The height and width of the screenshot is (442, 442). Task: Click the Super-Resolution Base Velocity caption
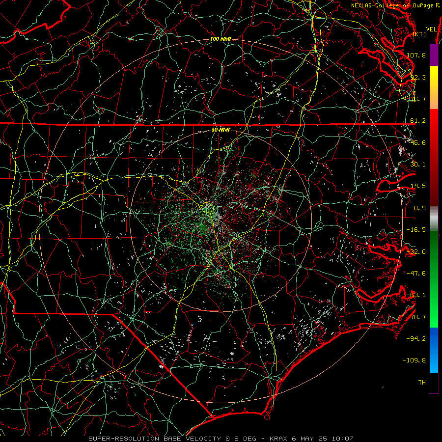tap(221, 439)
